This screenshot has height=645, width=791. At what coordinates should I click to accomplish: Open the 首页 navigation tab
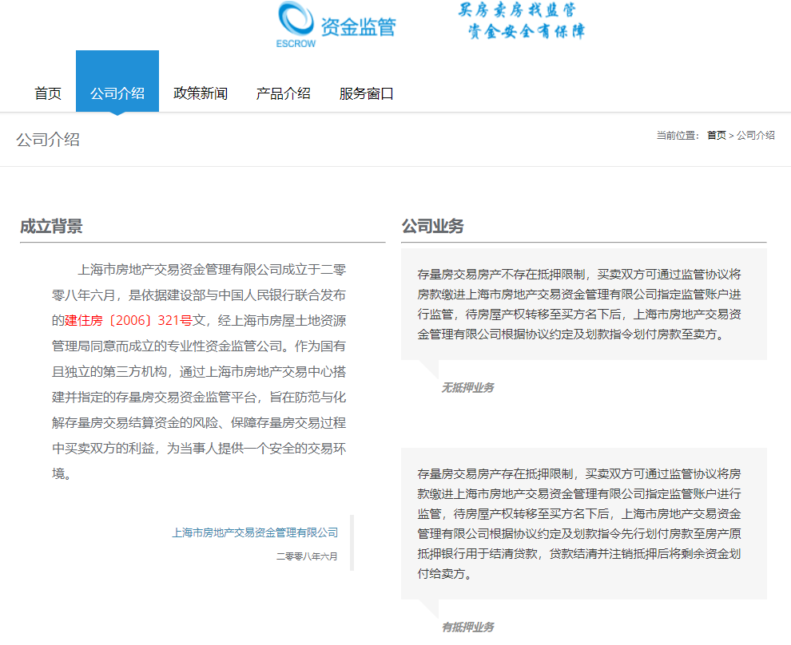47,93
